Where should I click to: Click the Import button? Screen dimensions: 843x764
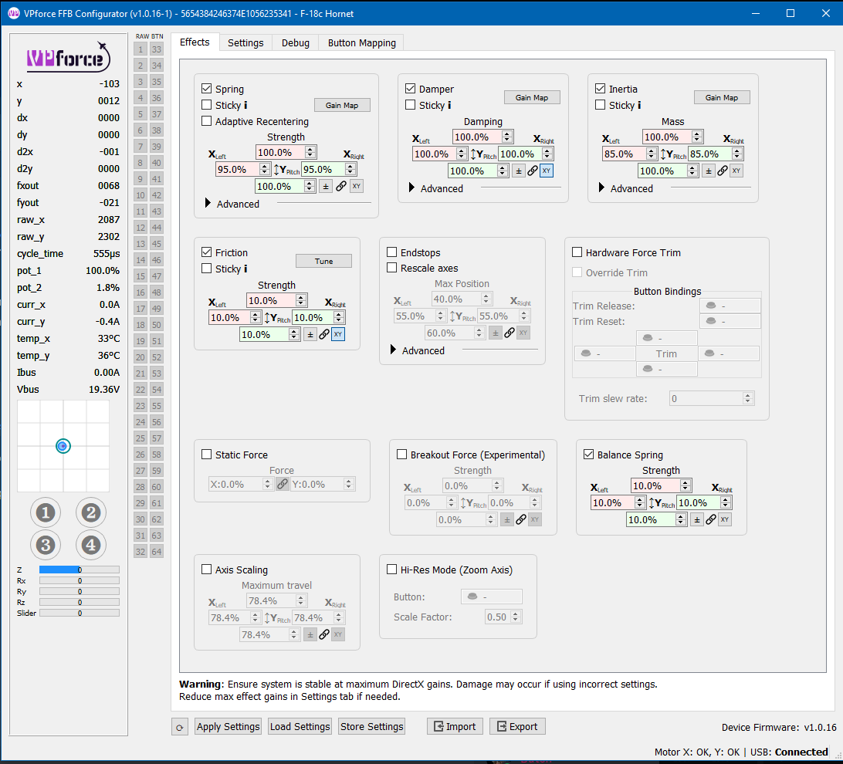tap(455, 726)
